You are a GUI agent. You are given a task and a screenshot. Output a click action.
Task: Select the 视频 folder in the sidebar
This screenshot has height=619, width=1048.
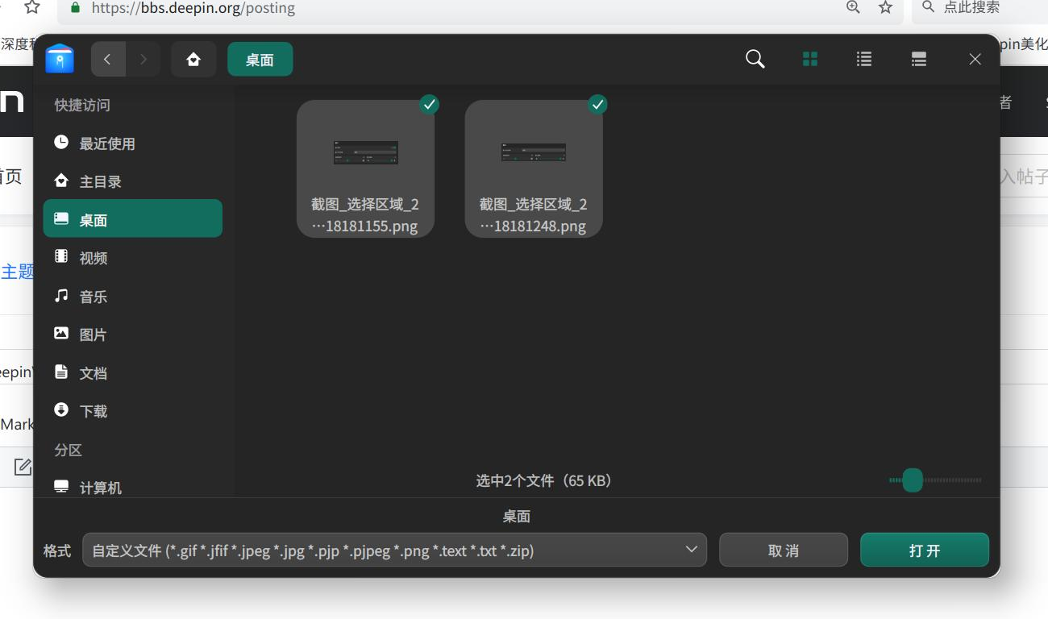click(x=93, y=257)
